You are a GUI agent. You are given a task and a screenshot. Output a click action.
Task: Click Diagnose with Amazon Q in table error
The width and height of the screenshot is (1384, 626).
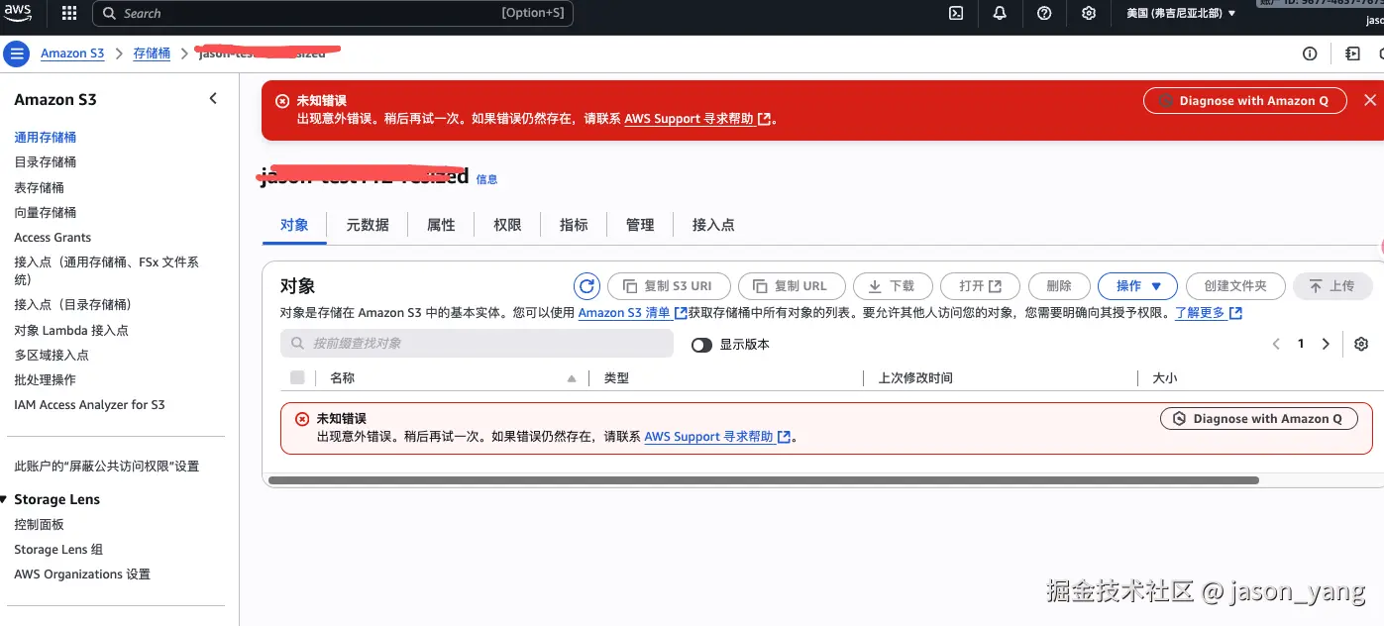click(x=1259, y=419)
